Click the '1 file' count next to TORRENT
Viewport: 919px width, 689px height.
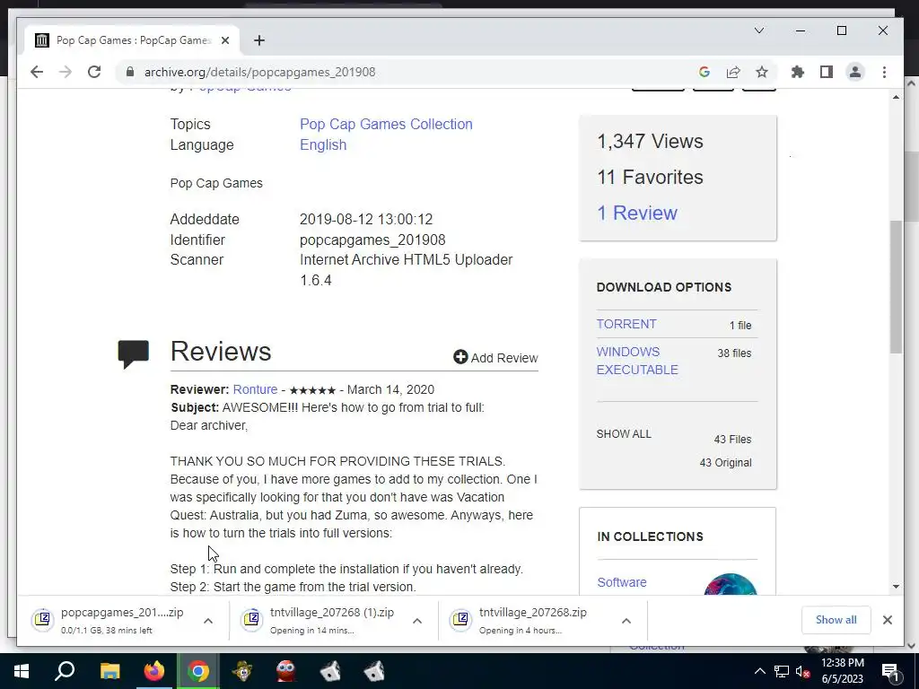740,325
